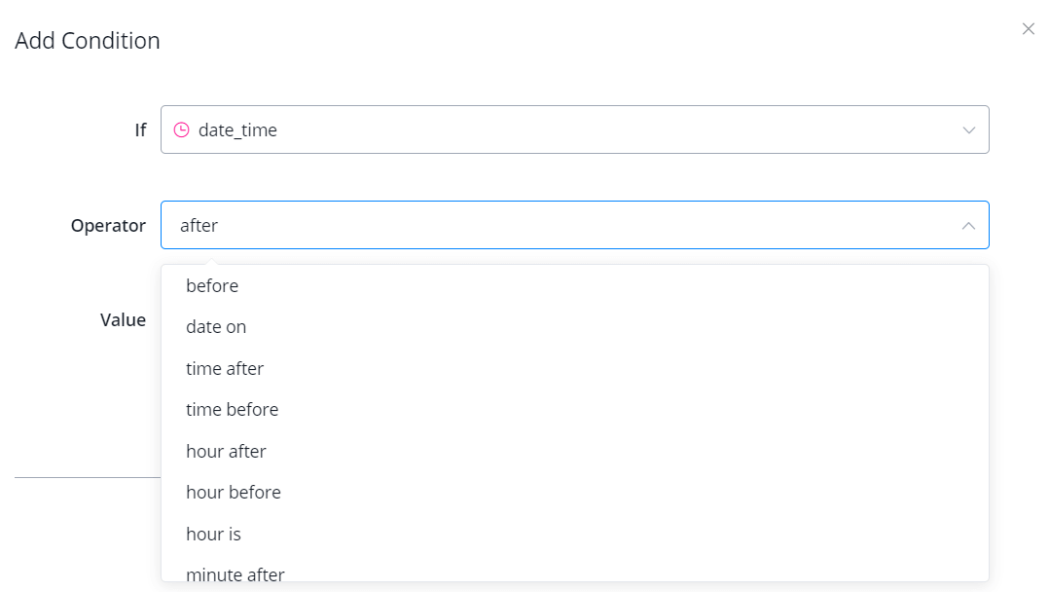The height and width of the screenshot is (592, 1049).
Task: Click the "Value" field label
Action: (x=123, y=319)
